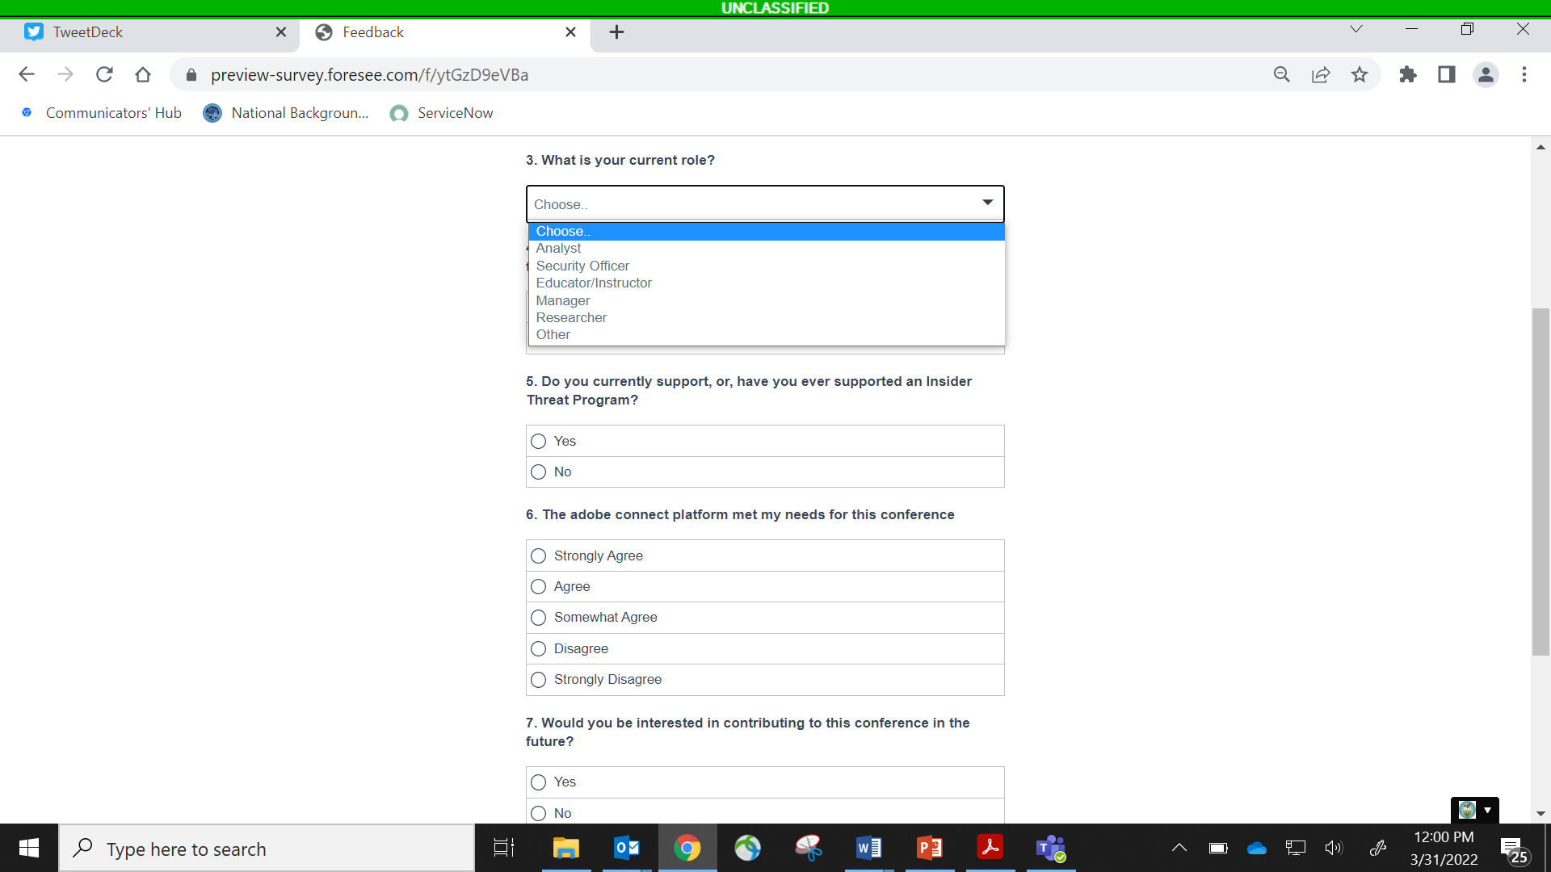
Task: Open a new browser tab
Action: point(616,32)
